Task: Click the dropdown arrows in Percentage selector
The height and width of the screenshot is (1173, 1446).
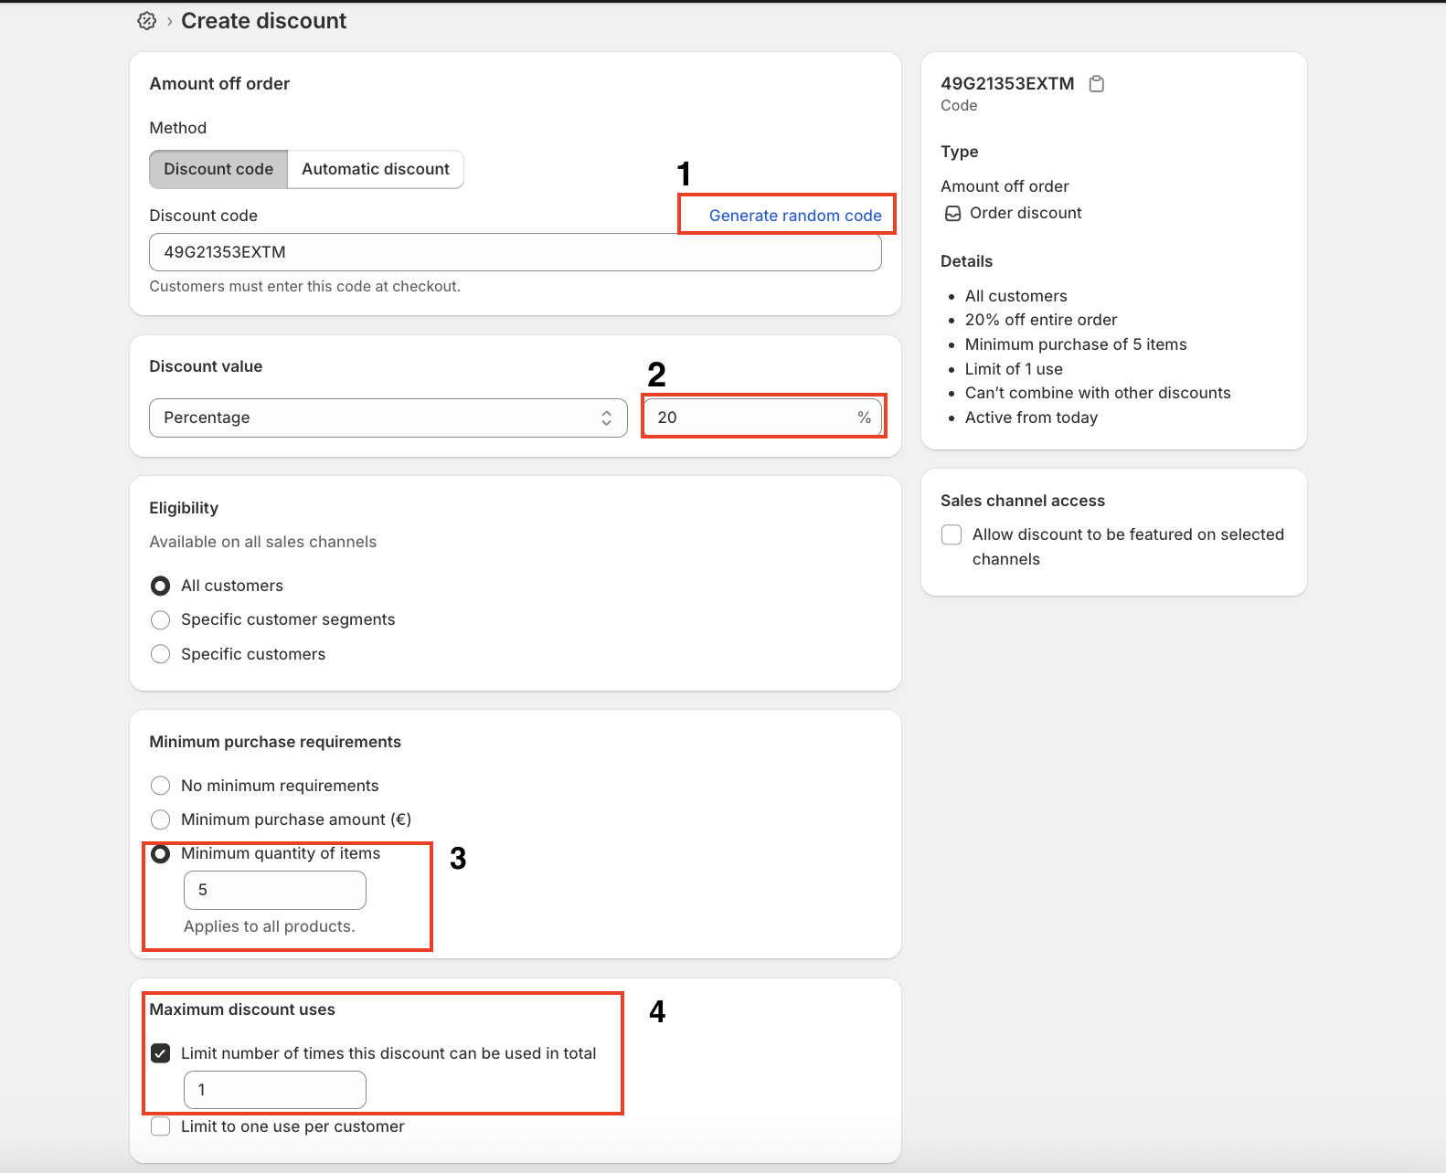Action: pyautogui.click(x=606, y=417)
